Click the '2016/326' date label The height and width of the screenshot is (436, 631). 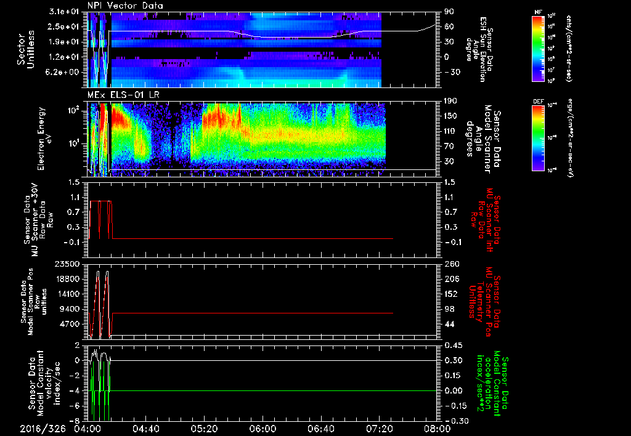point(43,429)
